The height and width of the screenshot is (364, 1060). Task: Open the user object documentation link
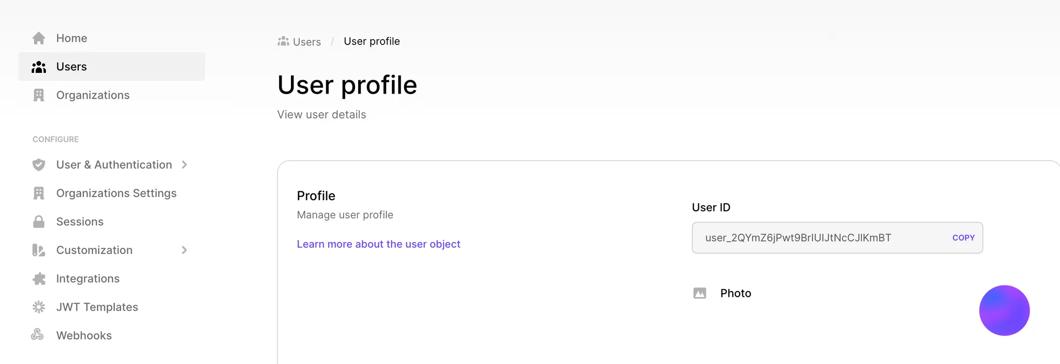(x=378, y=244)
